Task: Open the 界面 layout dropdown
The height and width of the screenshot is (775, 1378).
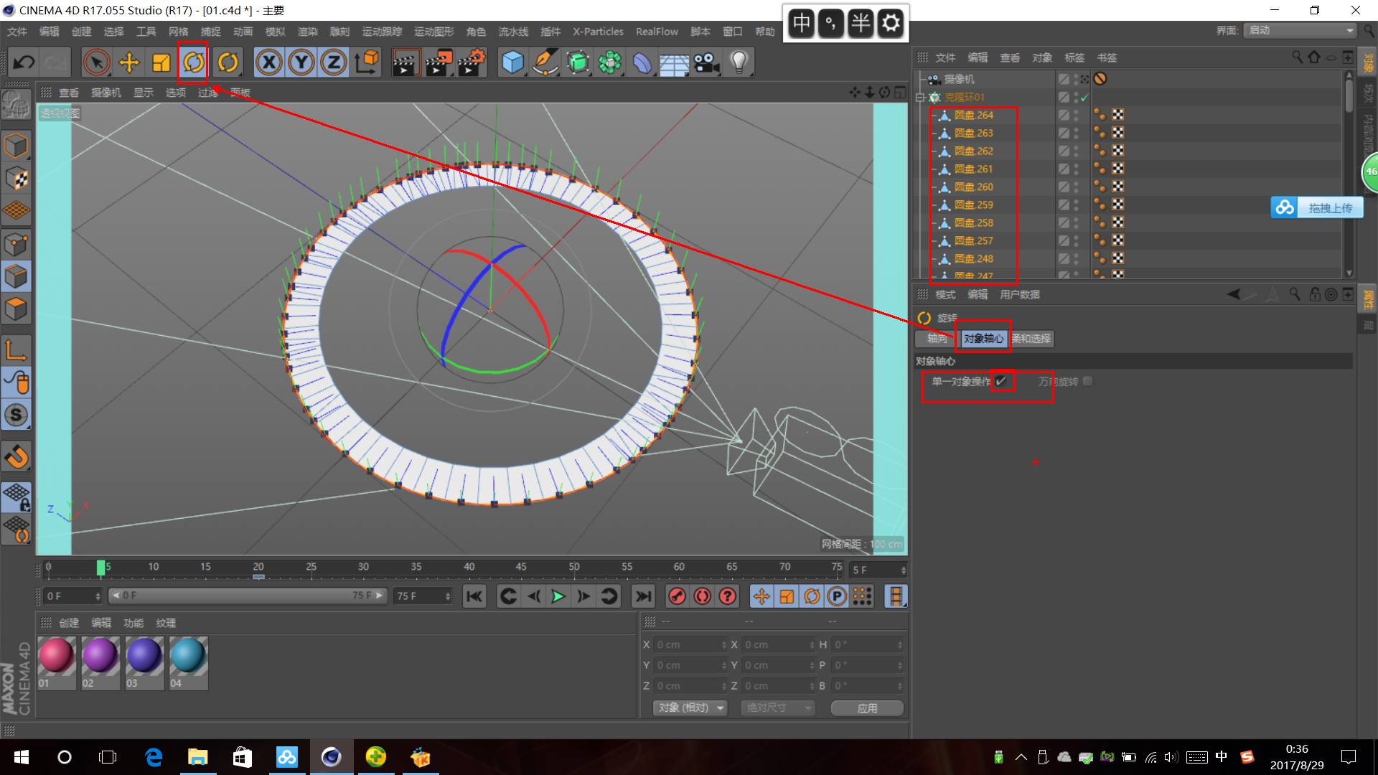Action: 1300,30
